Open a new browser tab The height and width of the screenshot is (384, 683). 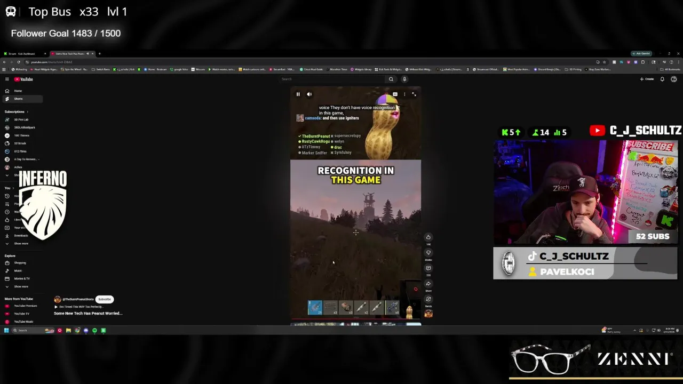point(99,53)
